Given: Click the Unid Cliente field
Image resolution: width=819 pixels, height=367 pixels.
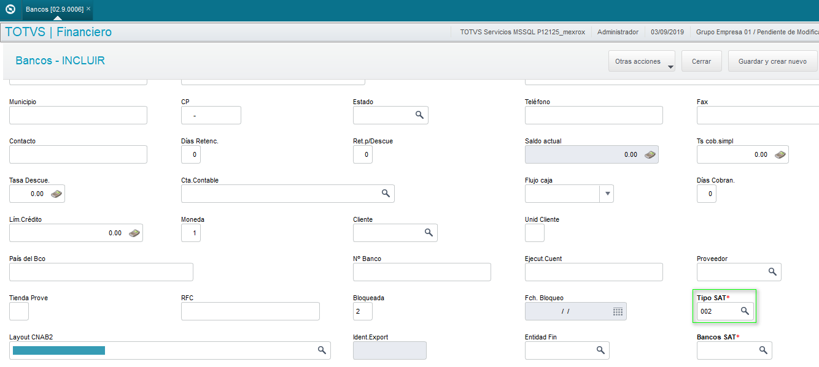Looking at the screenshot, I should (535, 233).
